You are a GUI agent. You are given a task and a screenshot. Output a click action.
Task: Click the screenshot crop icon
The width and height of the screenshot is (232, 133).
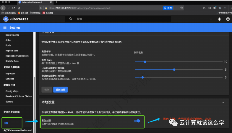[220, 8]
